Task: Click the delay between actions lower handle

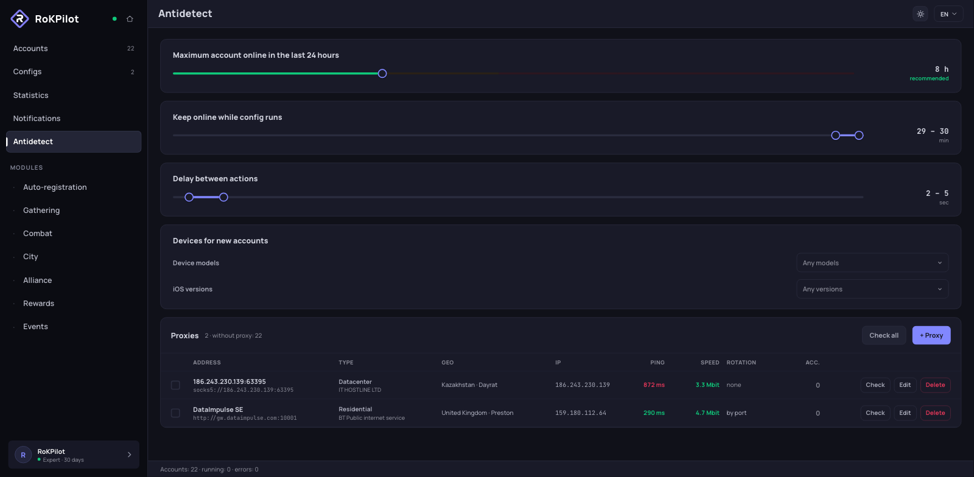Action: [x=189, y=197]
